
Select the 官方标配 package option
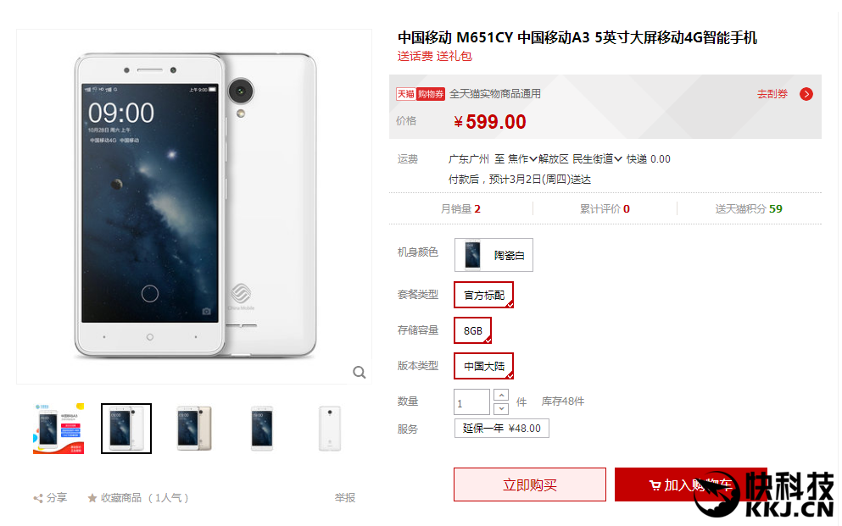(x=484, y=295)
